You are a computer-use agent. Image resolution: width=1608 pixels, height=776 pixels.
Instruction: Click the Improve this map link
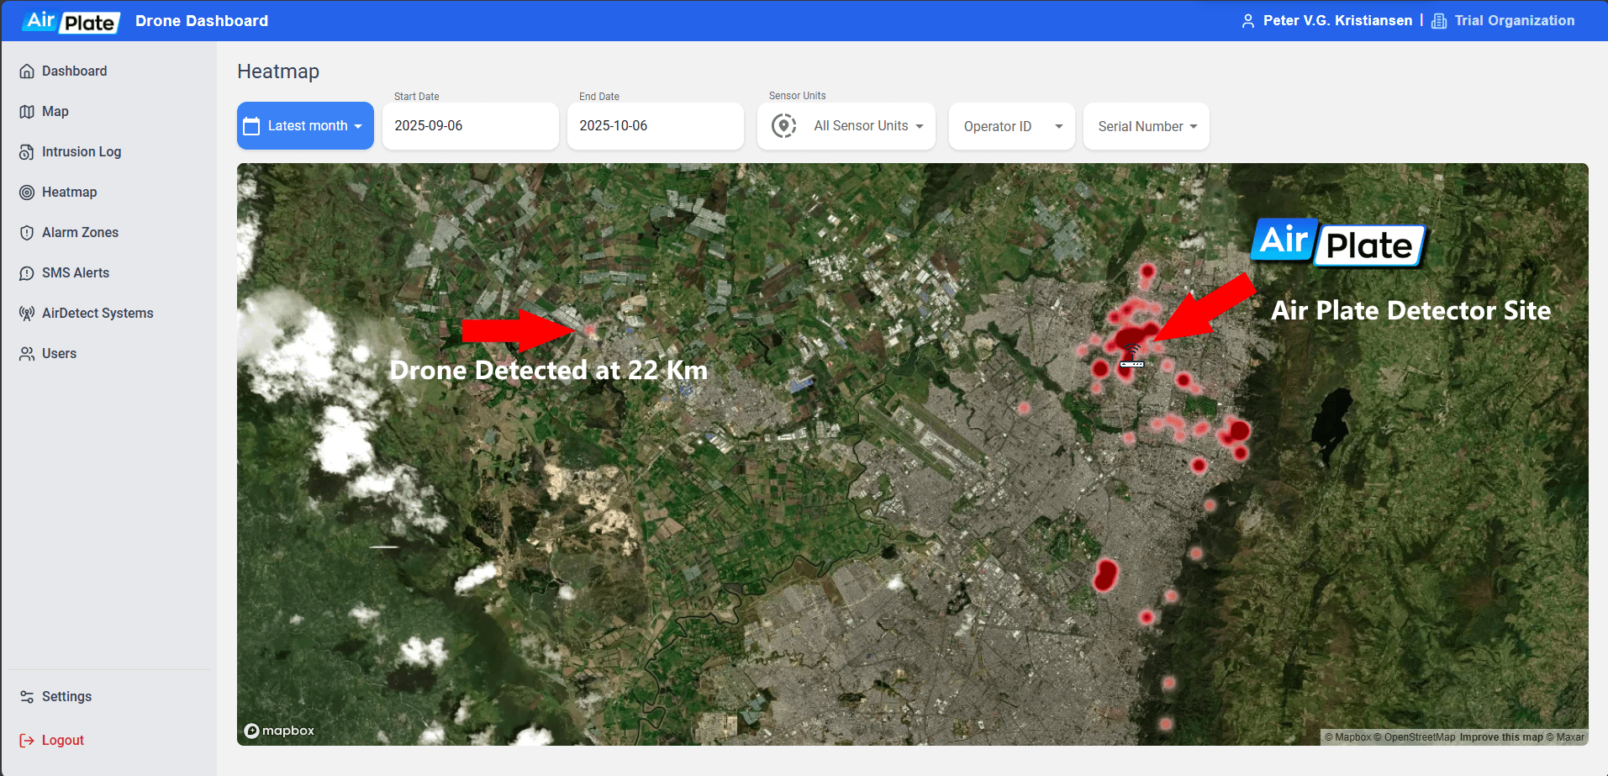click(x=1500, y=737)
